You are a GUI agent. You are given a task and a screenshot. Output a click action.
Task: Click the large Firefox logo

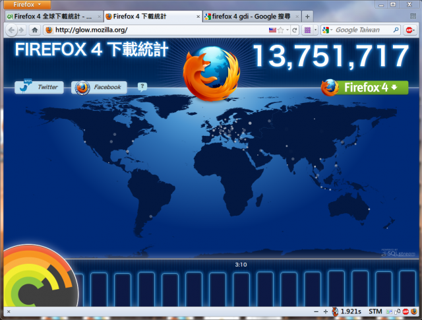[212, 73]
